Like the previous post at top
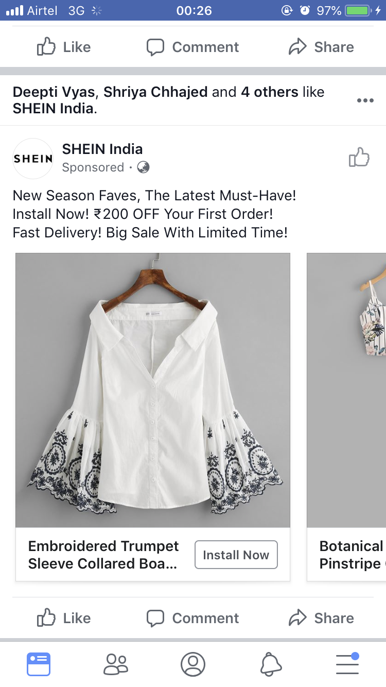The width and height of the screenshot is (386, 687). click(x=64, y=47)
